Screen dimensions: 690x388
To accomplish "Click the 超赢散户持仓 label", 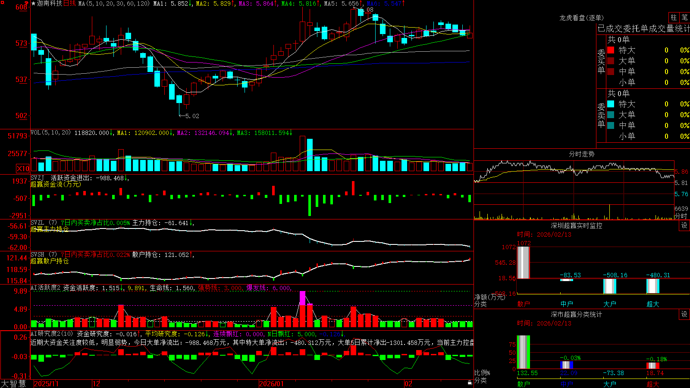I will 50,261.
